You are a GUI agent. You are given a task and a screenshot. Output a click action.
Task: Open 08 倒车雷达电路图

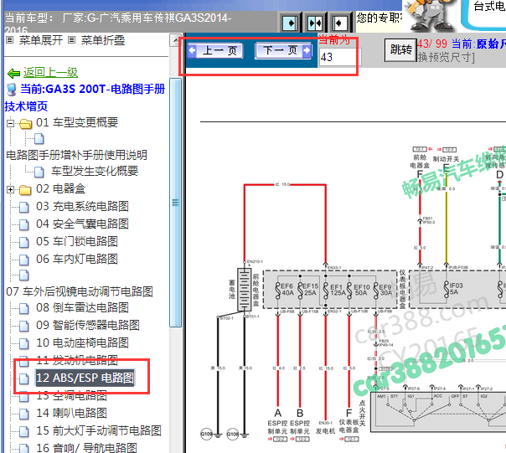point(82,307)
